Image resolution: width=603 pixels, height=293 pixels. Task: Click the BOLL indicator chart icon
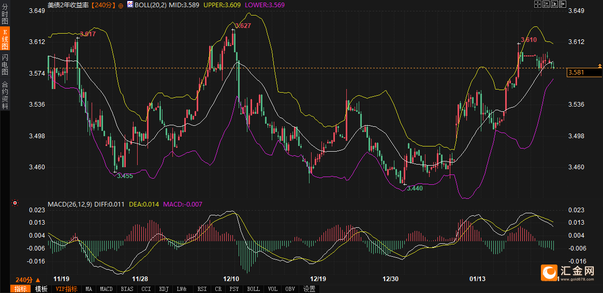[130, 4]
